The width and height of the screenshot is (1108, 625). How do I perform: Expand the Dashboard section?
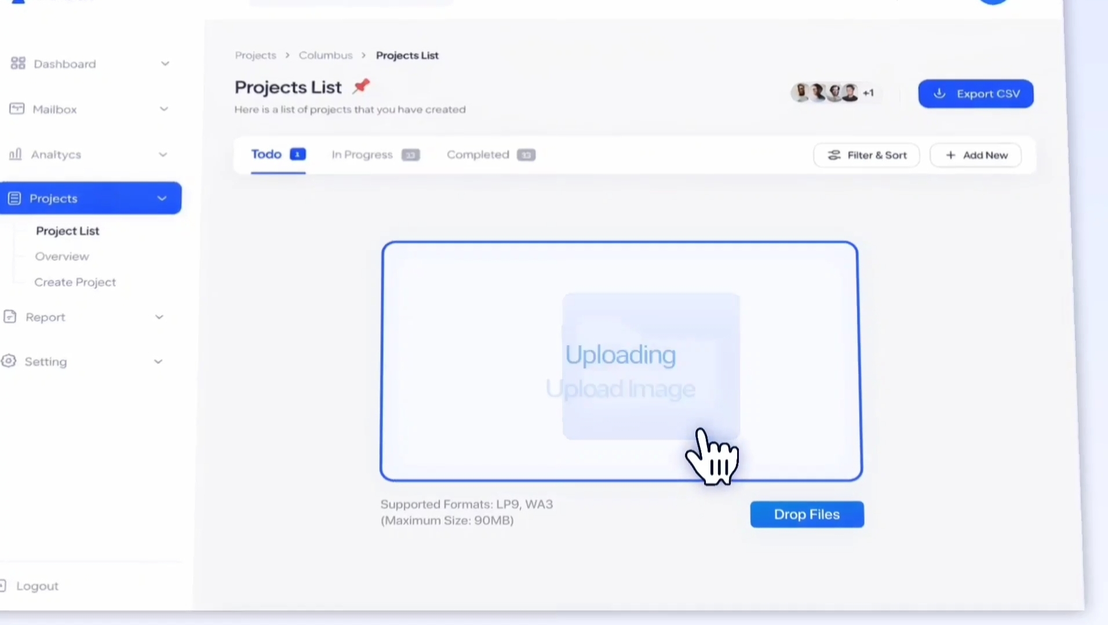pos(166,64)
